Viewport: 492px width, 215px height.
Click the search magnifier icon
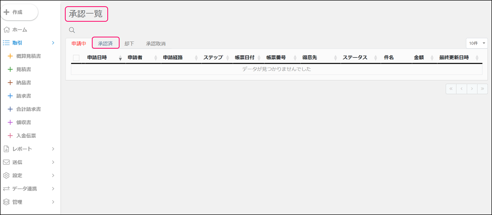(72, 30)
